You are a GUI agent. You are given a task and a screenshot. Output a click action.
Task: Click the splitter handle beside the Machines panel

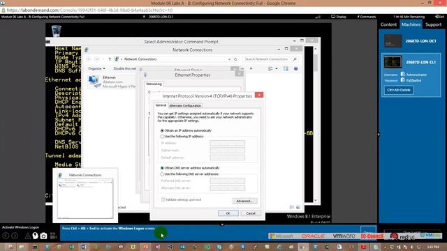(379, 135)
